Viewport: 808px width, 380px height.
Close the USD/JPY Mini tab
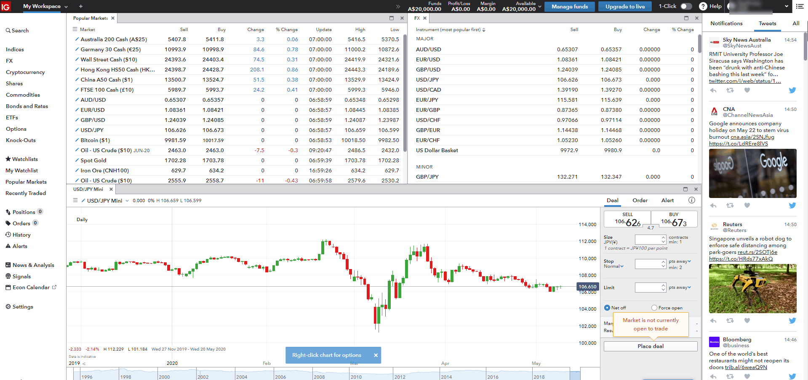click(x=111, y=189)
